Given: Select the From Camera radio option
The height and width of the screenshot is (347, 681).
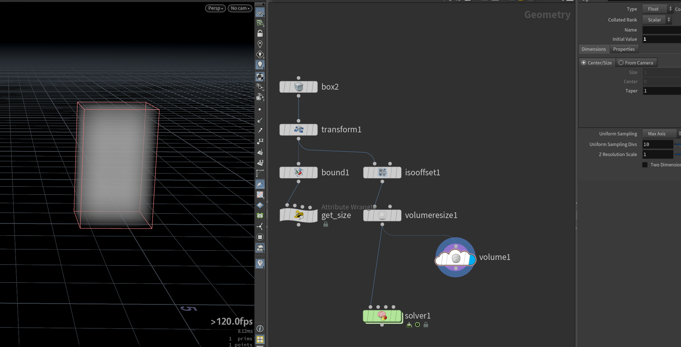Looking at the screenshot, I should point(621,63).
